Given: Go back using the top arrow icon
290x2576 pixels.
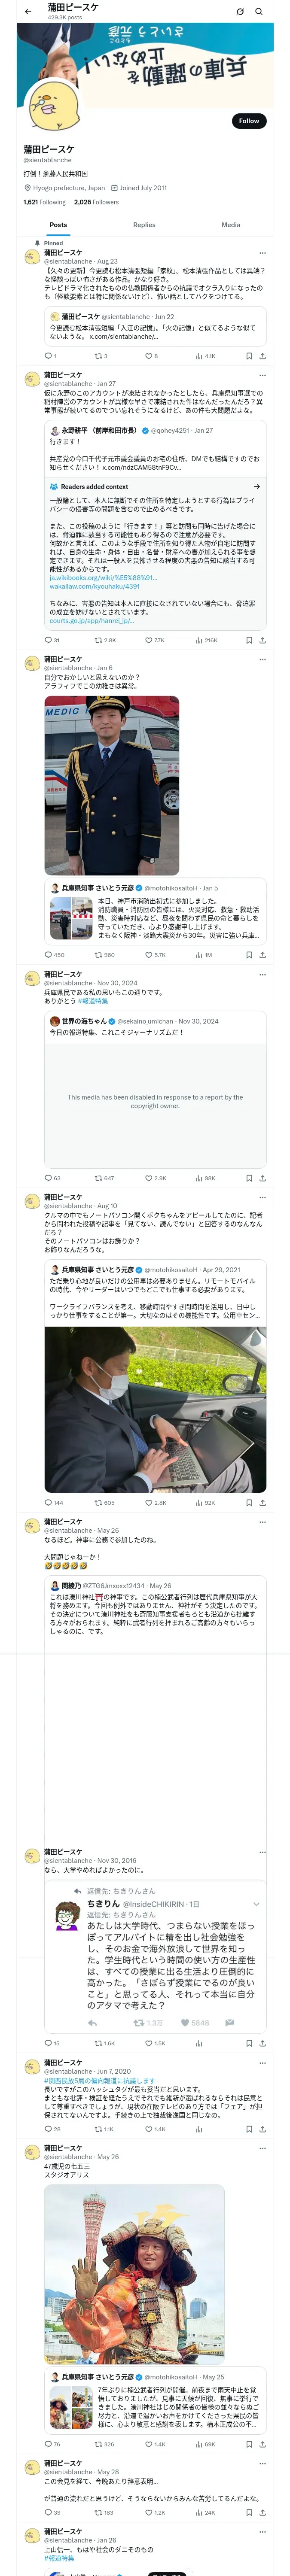Looking at the screenshot, I should click(x=28, y=12).
